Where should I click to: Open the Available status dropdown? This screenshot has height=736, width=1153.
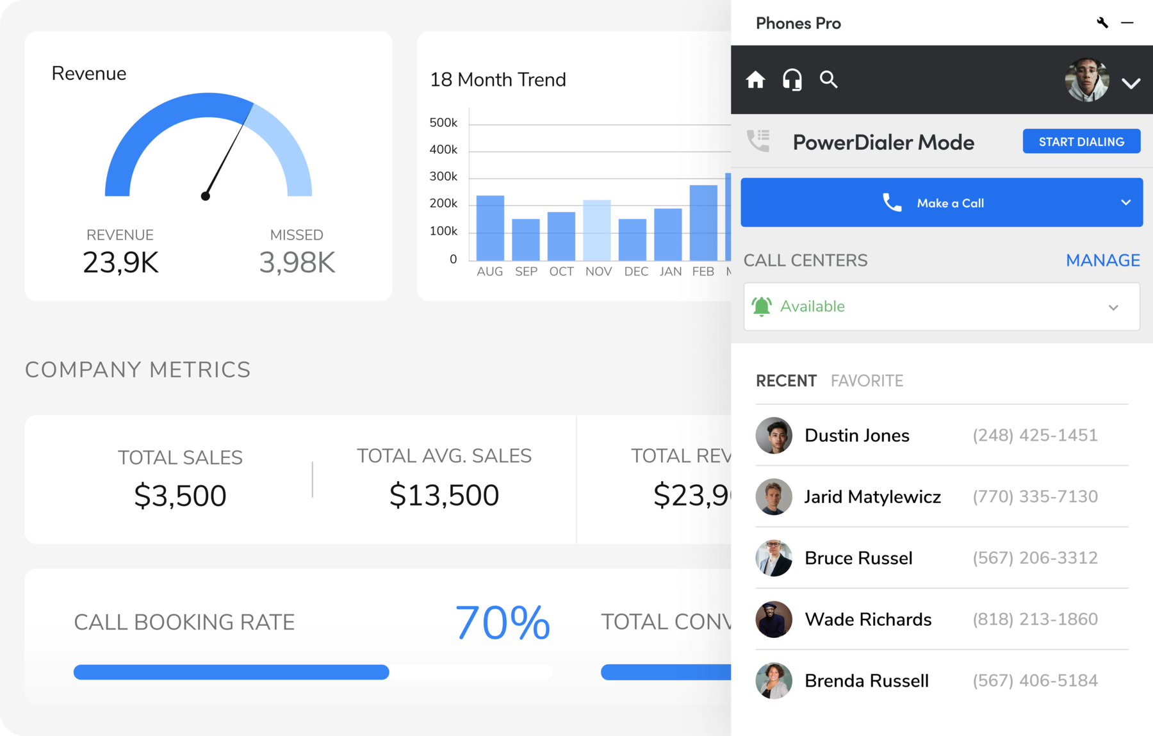click(x=942, y=307)
